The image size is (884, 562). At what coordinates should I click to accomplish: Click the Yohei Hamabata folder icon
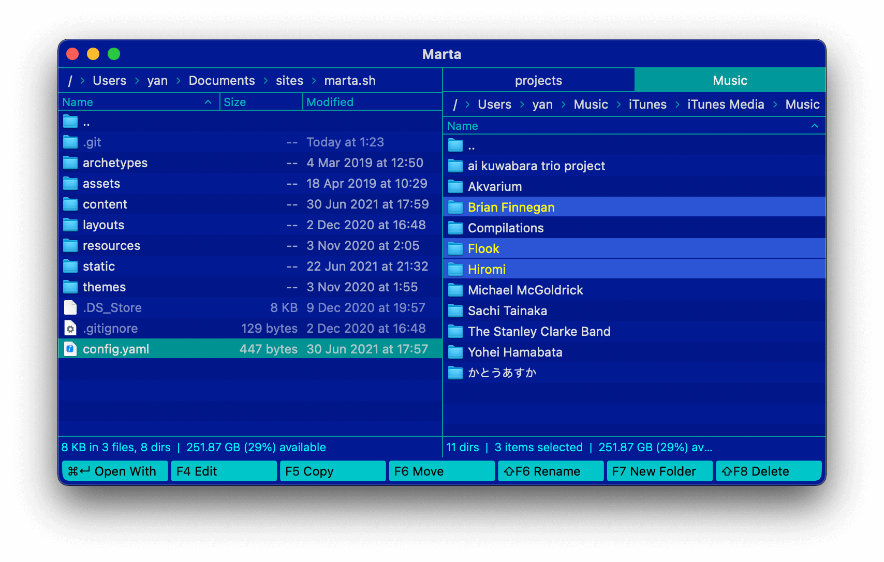click(x=455, y=352)
